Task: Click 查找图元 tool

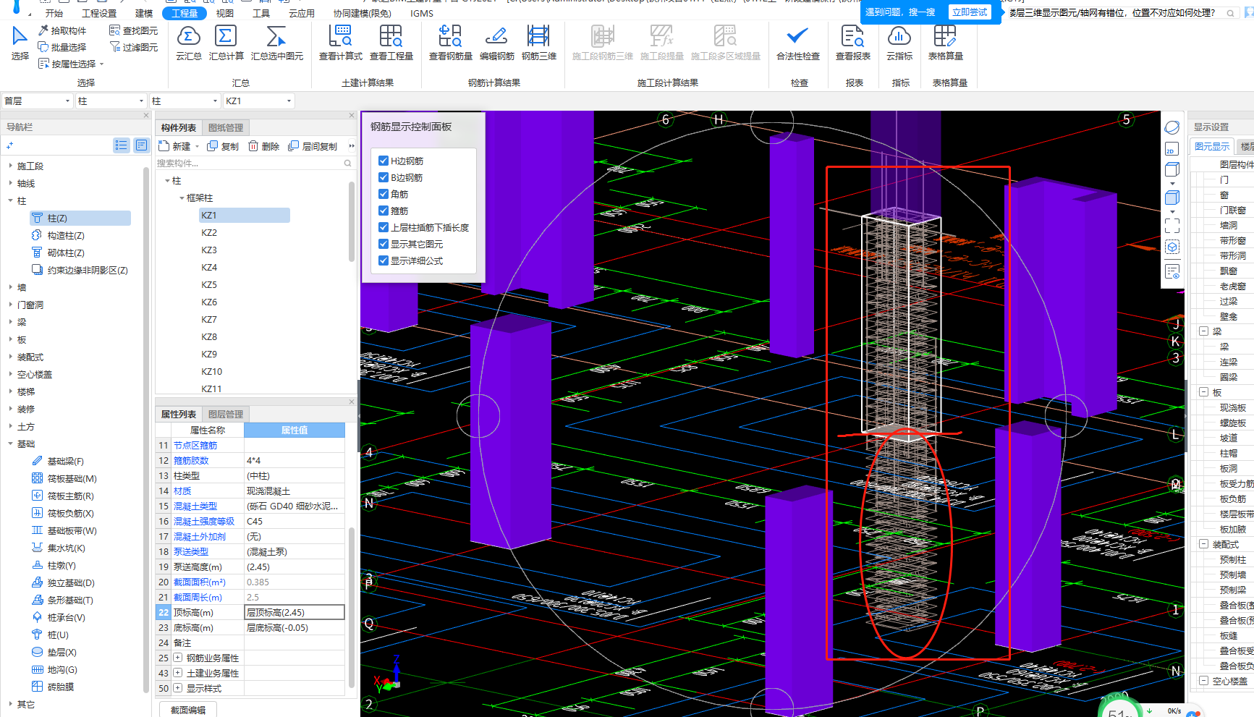Action: 134,30
